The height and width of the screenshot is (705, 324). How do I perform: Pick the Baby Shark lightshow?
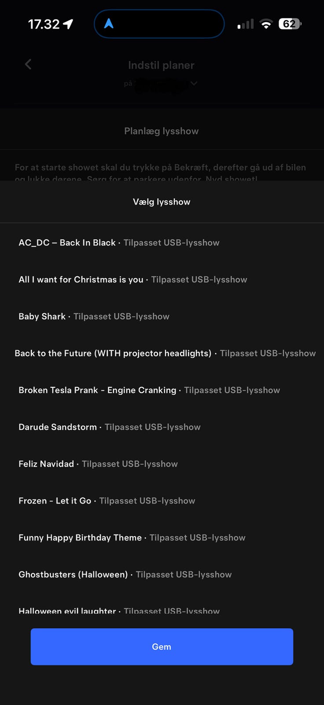point(94,316)
